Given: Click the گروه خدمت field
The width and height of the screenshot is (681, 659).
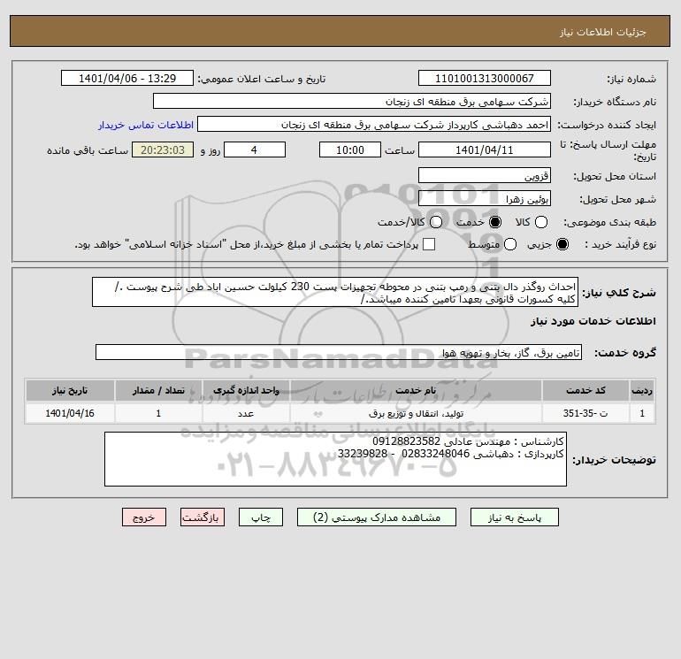Looking at the screenshot, I should point(339,352).
